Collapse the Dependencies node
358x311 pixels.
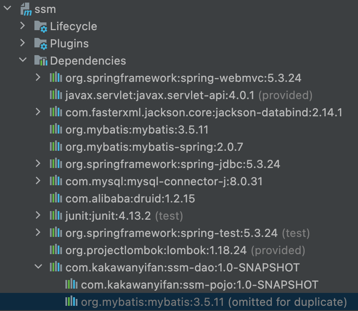click(x=23, y=61)
